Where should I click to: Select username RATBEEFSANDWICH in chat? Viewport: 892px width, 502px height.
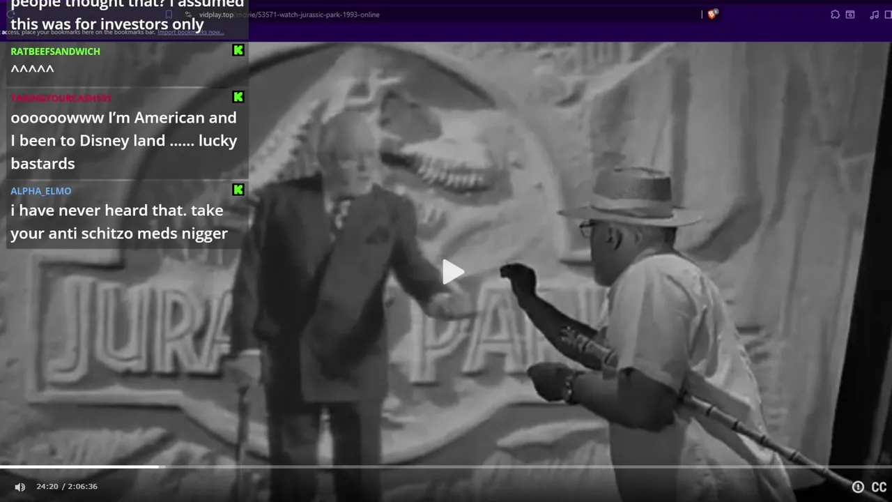click(55, 52)
